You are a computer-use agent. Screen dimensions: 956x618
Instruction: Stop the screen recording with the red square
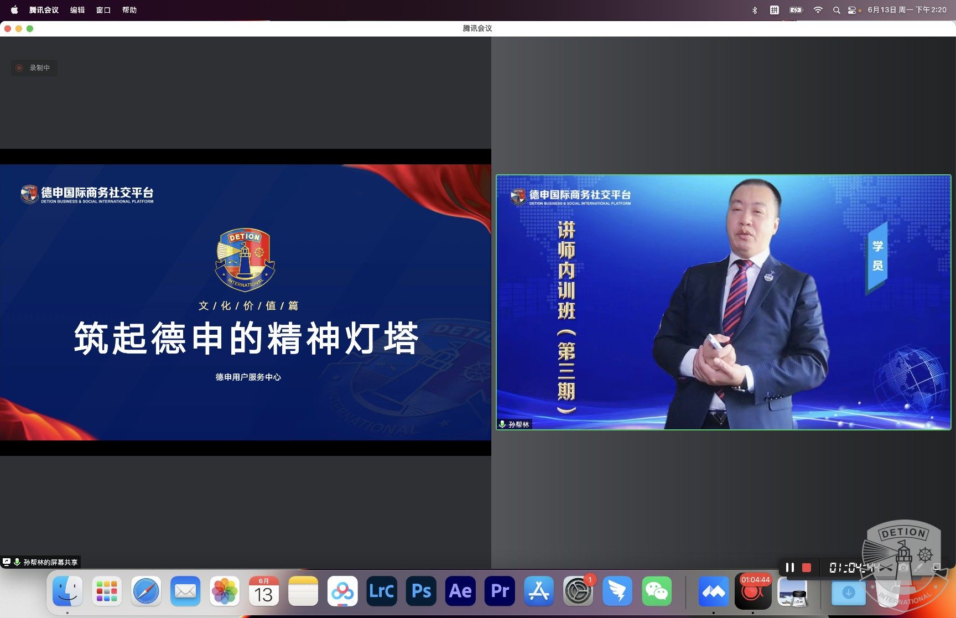(807, 567)
